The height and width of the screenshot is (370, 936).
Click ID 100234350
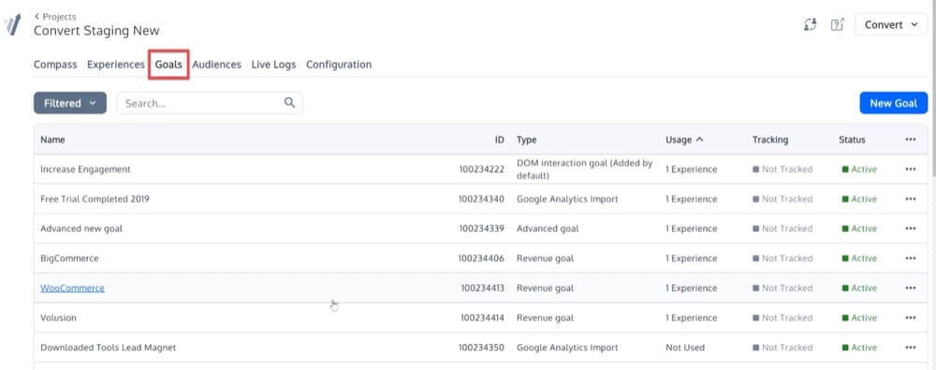[x=482, y=348]
